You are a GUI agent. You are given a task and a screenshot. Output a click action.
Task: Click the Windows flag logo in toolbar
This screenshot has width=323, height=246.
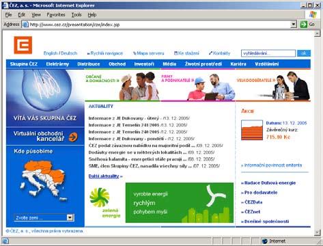(313, 15)
